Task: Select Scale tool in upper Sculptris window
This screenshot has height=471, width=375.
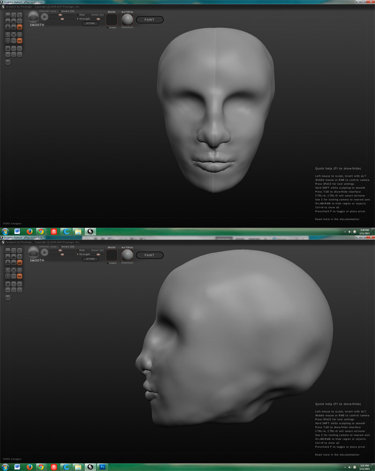Action: [19, 15]
